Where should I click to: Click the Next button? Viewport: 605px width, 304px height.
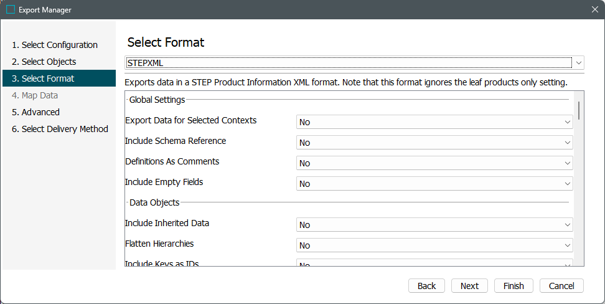tap(469, 286)
